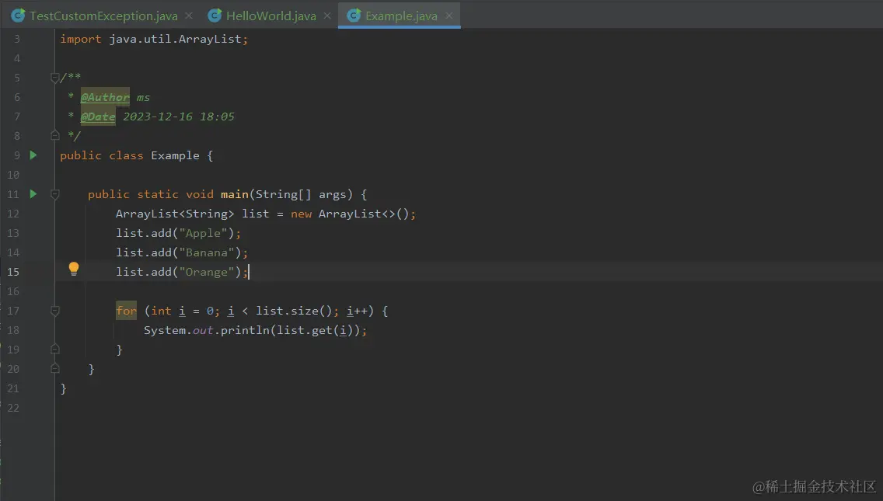
Task: Click ArrayList<String> type on line 12
Action: tap(175, 214)
